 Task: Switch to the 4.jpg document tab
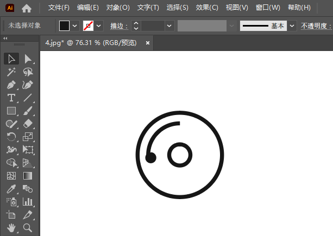tap(91, 43)
